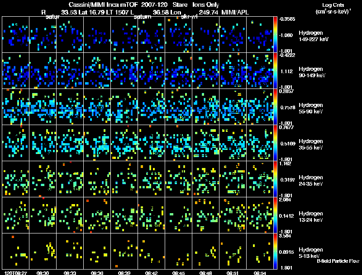This screenshot has height=275, width=362.
Task: Open the 08:39 panel in Hydrogen 90-149 keV row
Action: point(124,71)
